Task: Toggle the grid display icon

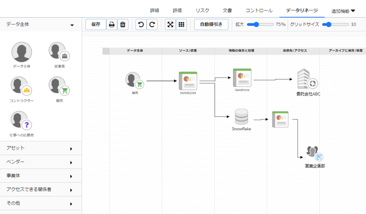Action: coord(181,25)
